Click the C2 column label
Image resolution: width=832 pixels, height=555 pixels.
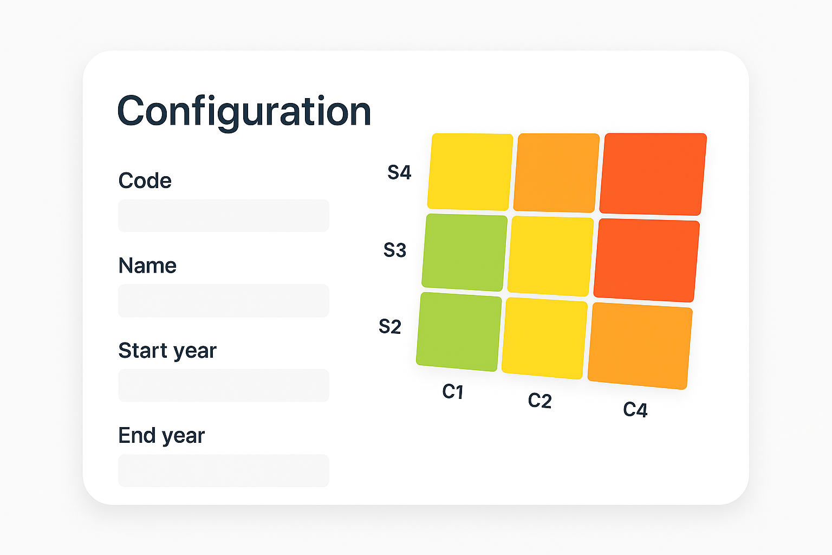click(539, 401)
